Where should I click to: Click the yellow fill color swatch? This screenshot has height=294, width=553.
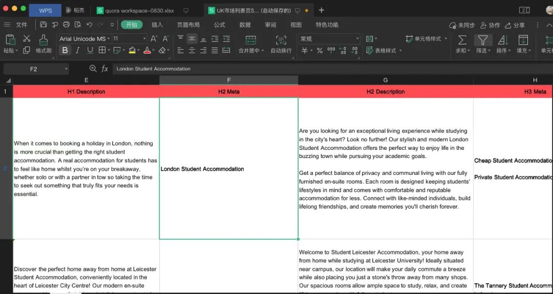click(132, 50)
